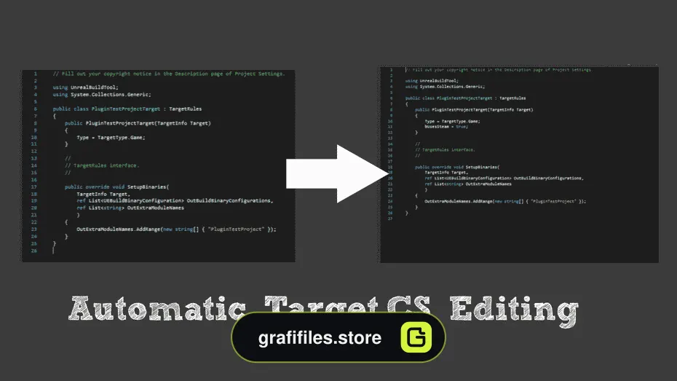The height and width of the screenshot is (381, 677).
Task: Click 'using UnrealBuildTool;' in the left code panel
Action: [85, 87]
